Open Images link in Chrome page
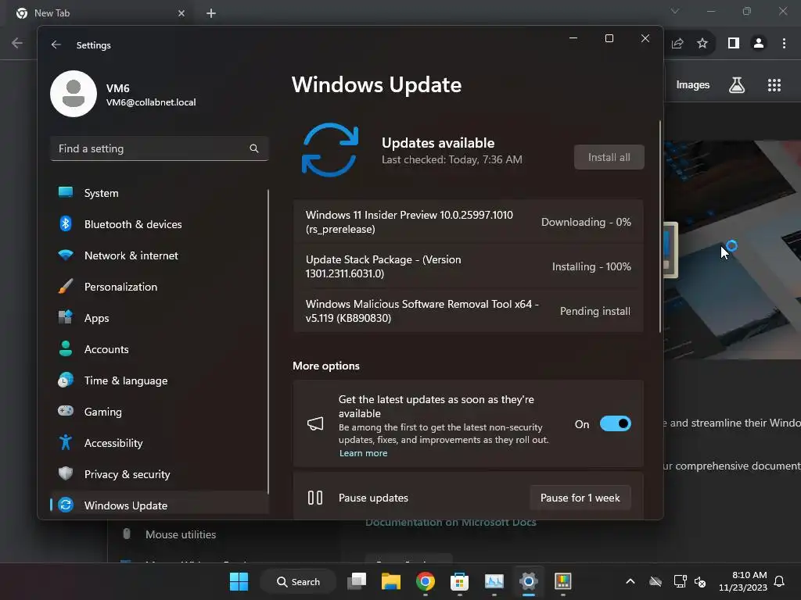The width and height of the screenshot is (801, 600). click(693, 84)
